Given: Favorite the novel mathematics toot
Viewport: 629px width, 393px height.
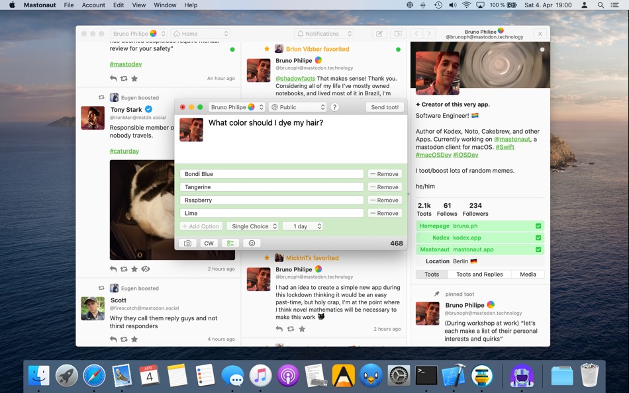Looking at the screenshot, I should (x=302, y=329).
